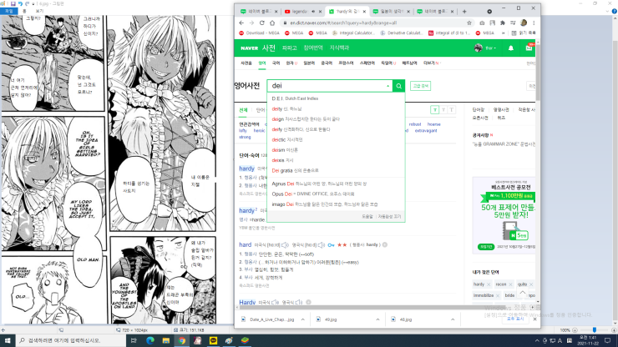This screenshot has width=618, height=347.
Task: Close the downloads bar
Action: pyautogui.click(x=534, y=319)
